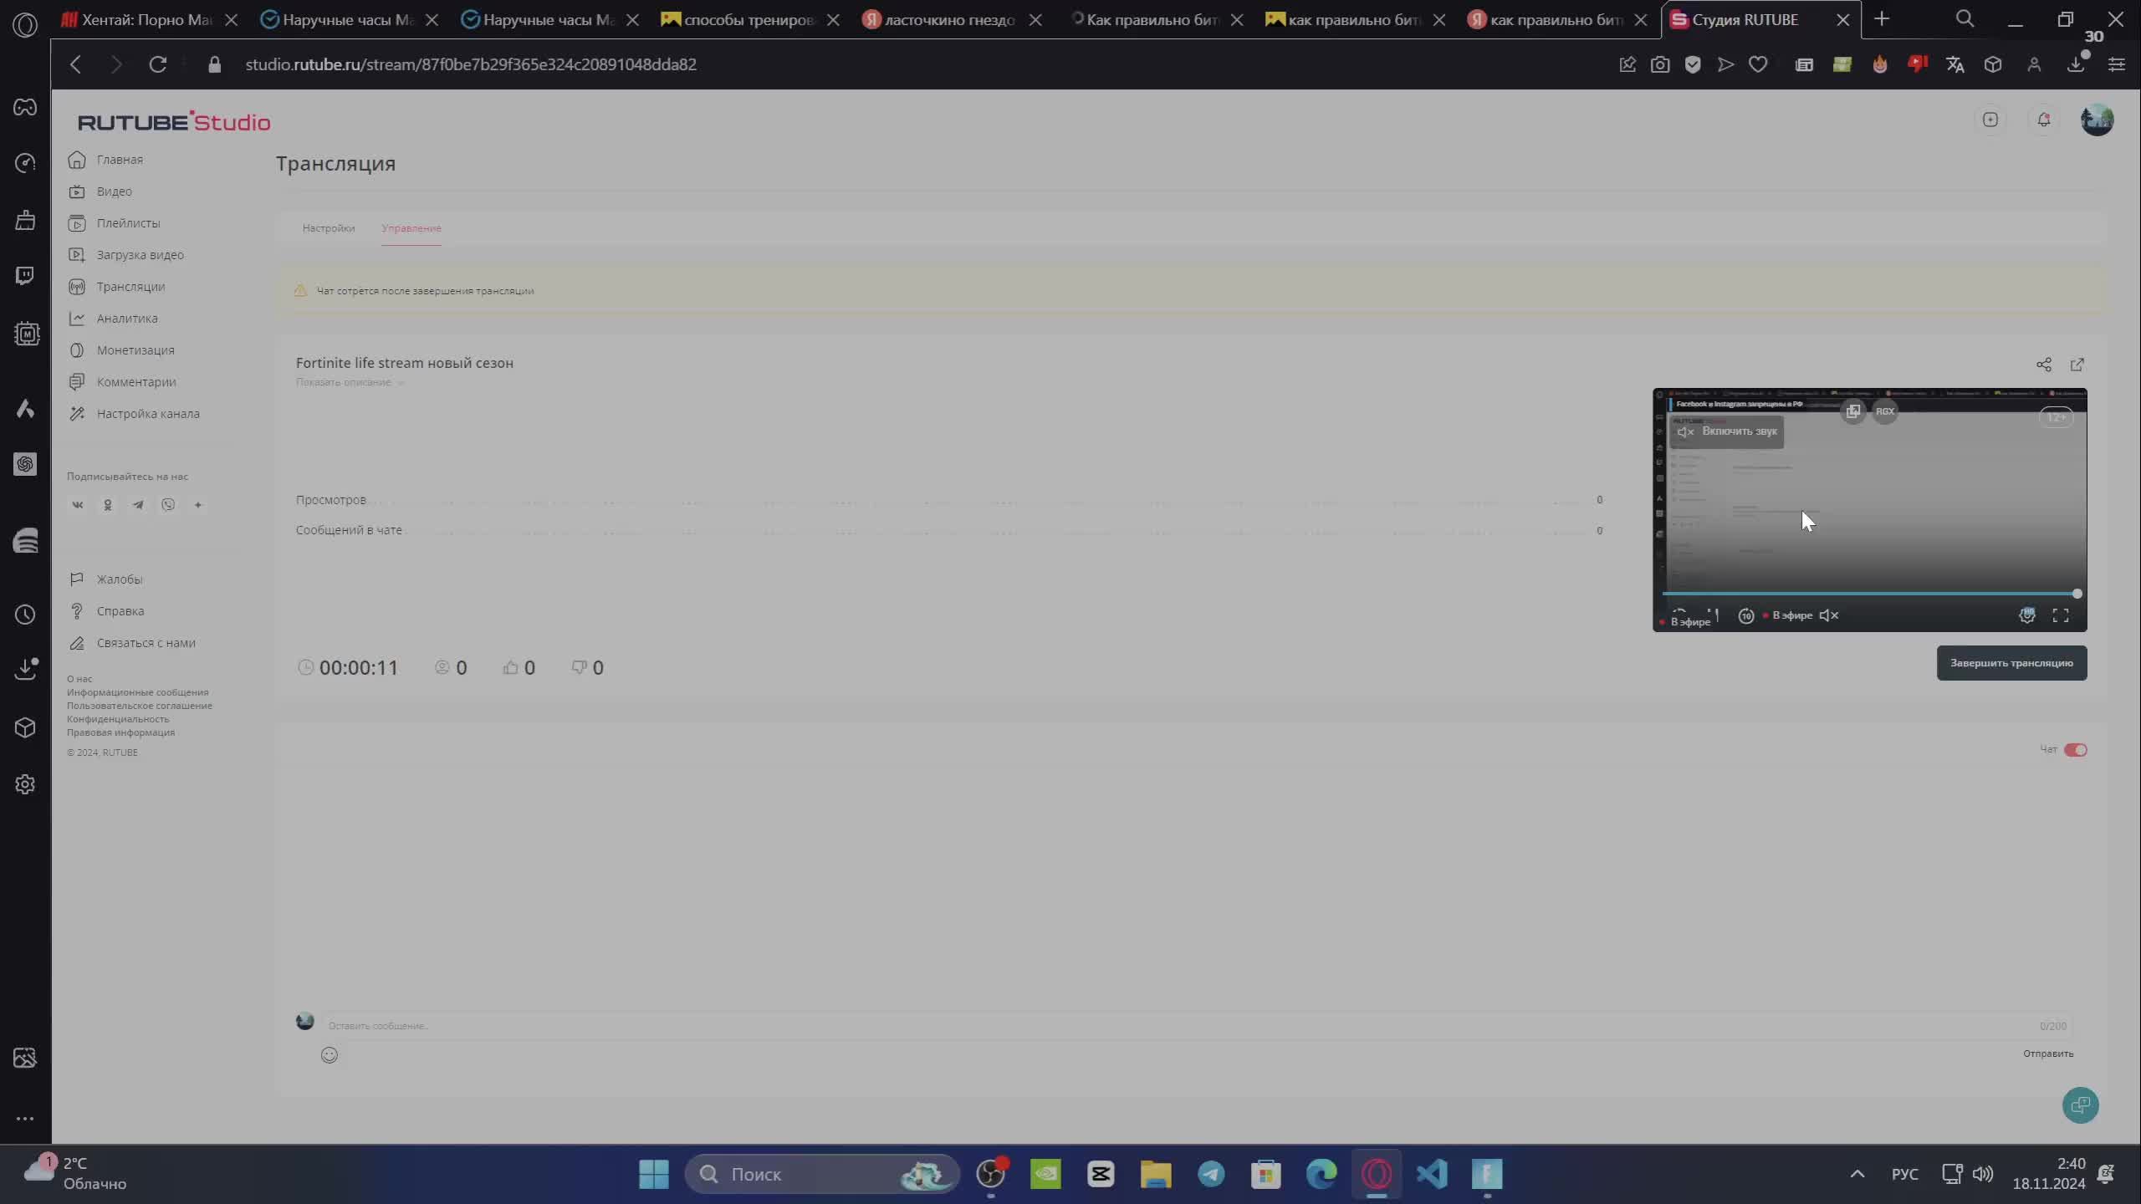Open Telegram from the taskbar

[x=1211, y=1174]
